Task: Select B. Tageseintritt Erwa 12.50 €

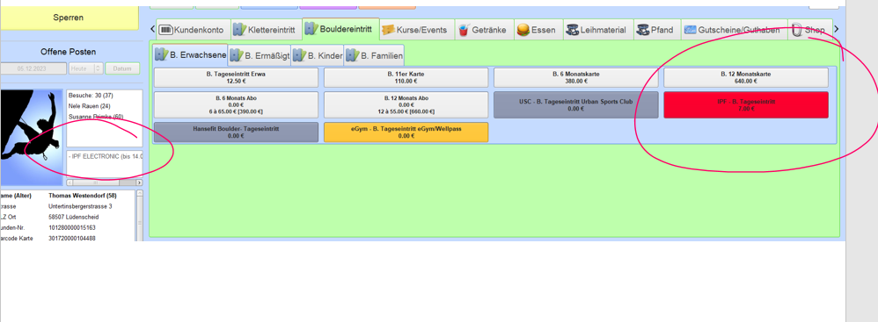Action: click(x=236, y=77)
